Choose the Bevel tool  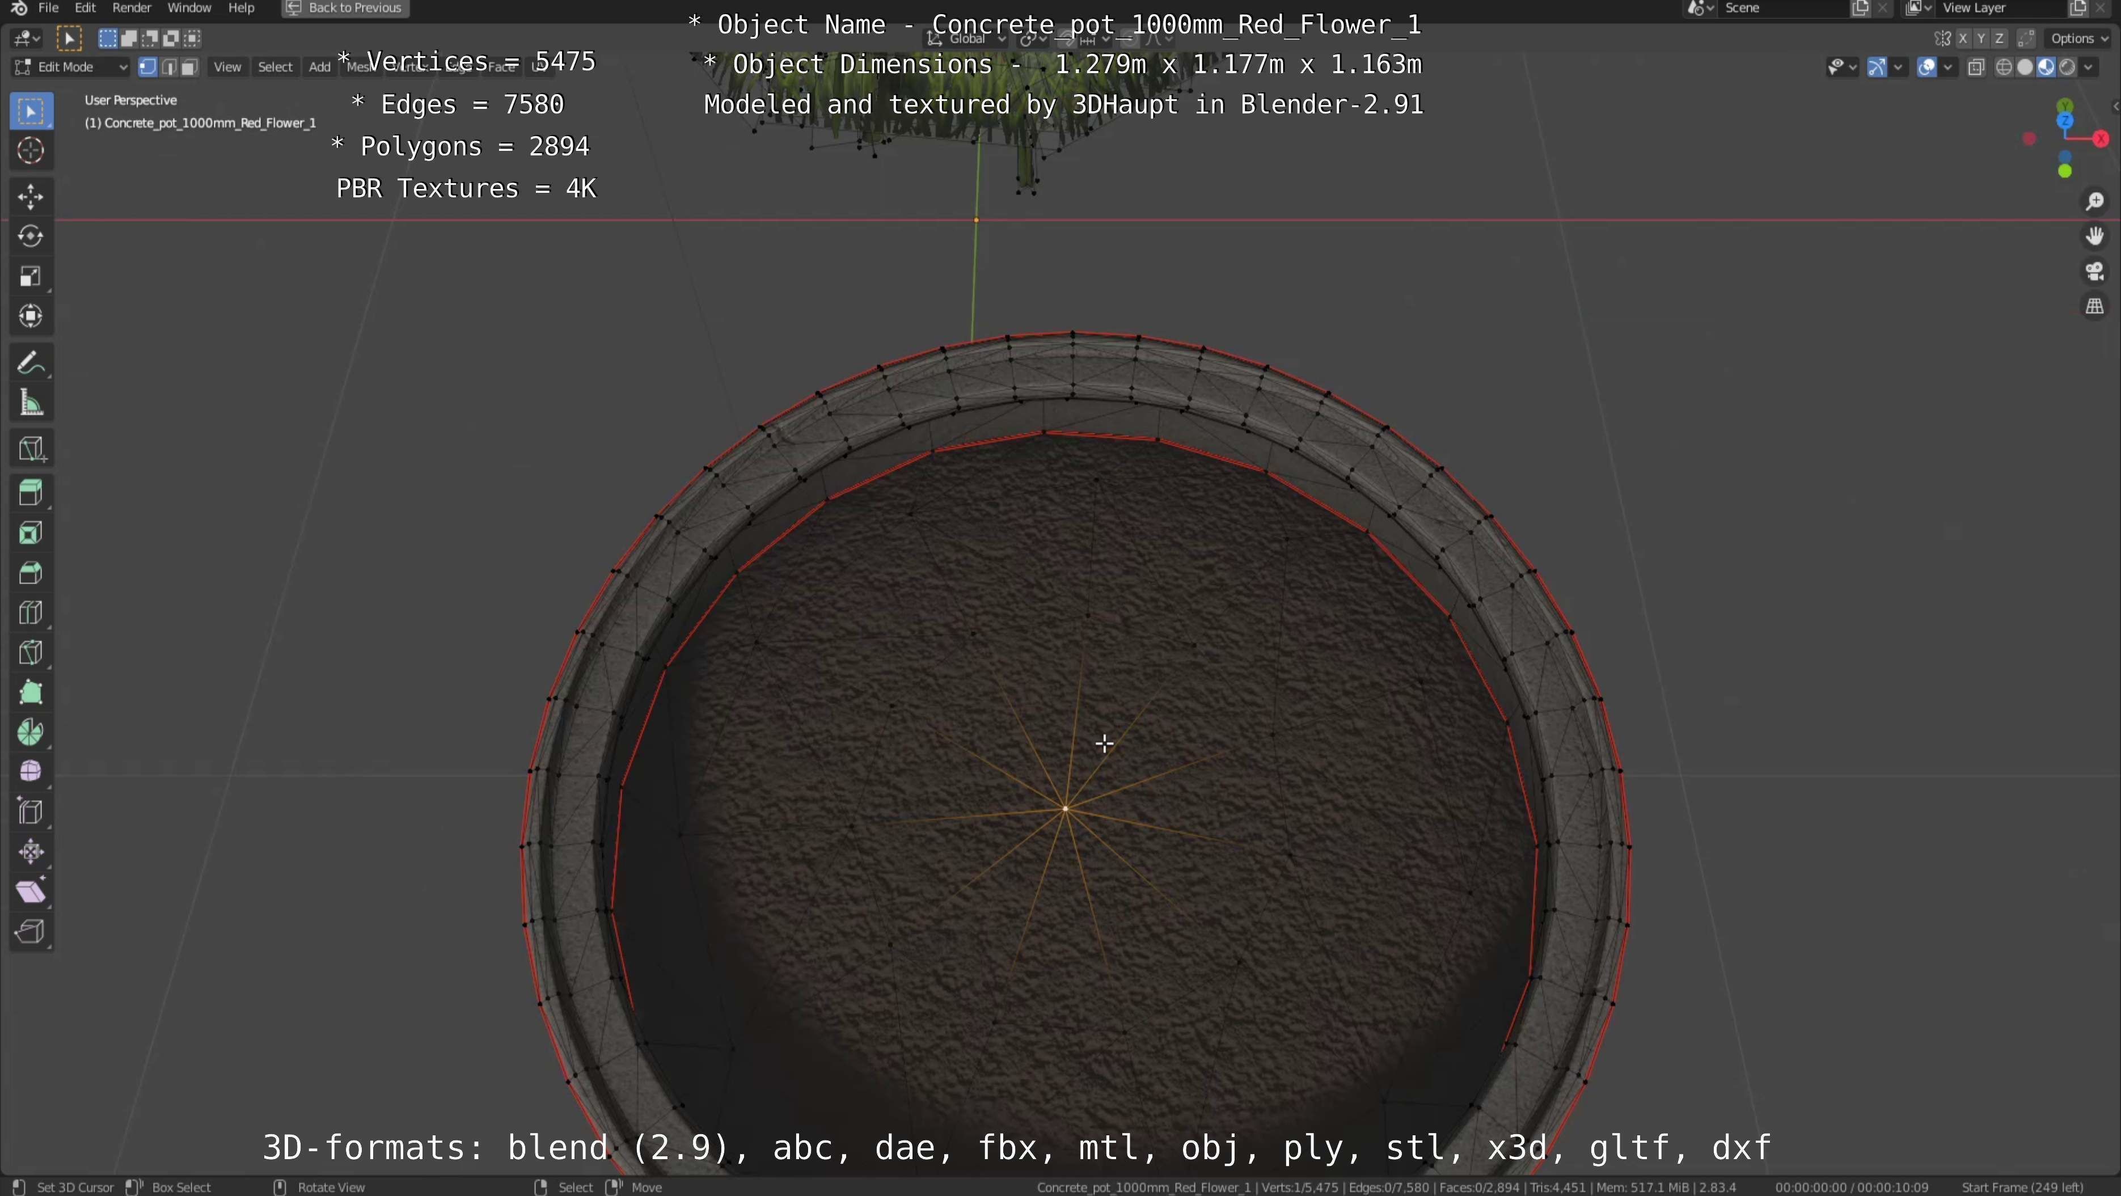(x=31, y=573)
